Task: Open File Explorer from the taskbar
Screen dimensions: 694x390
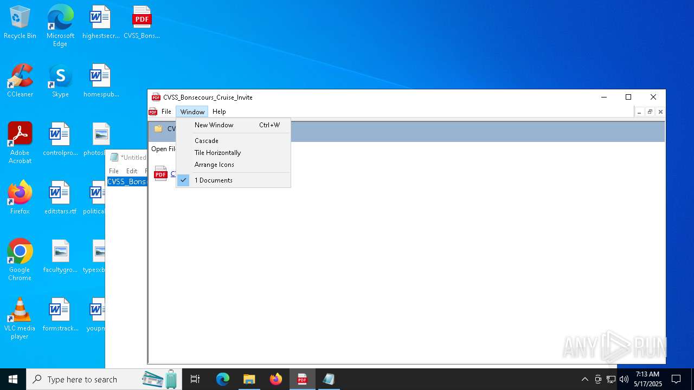Action: coord(249,379)
